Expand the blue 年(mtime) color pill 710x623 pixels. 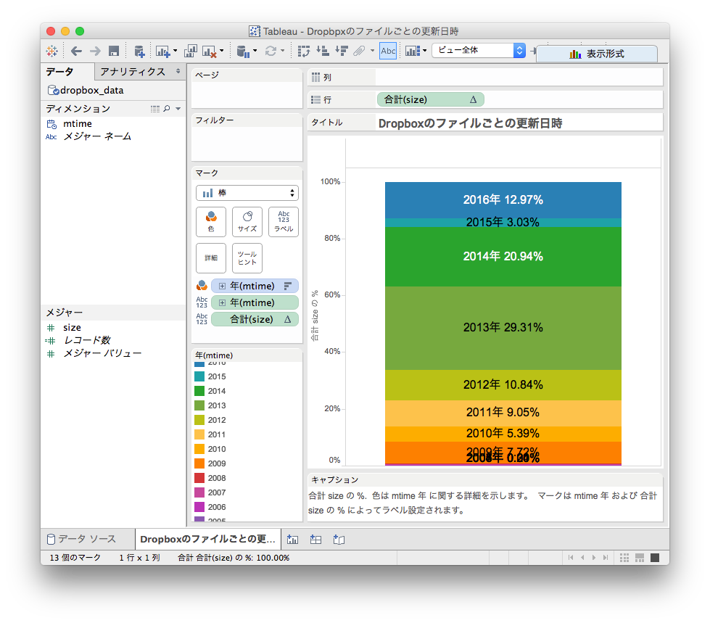point(222,286)
